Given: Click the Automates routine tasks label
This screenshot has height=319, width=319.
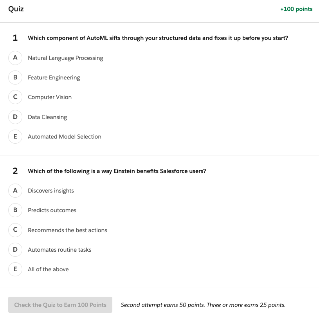Looking at the screenshot, I should [x=59, y=250].
